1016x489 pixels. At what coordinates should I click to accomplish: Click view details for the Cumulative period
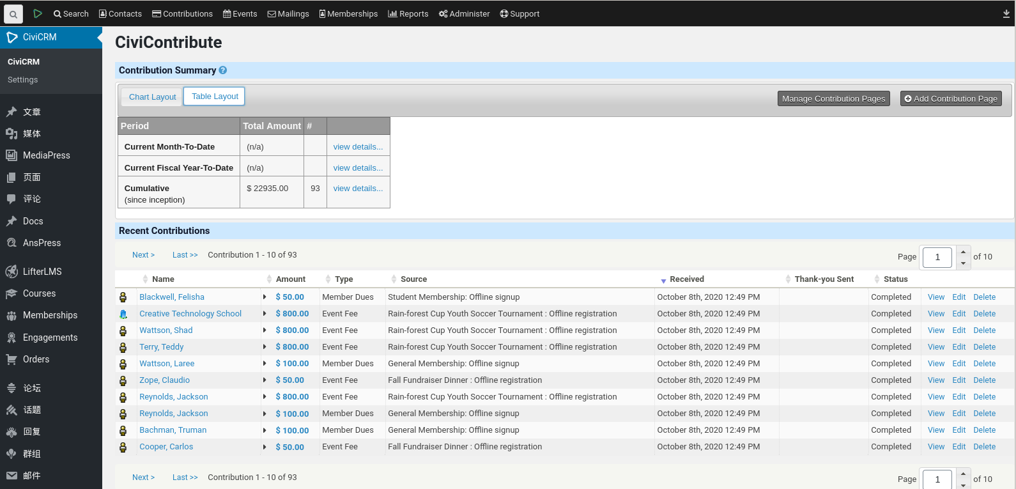click(x=358, y=189)
